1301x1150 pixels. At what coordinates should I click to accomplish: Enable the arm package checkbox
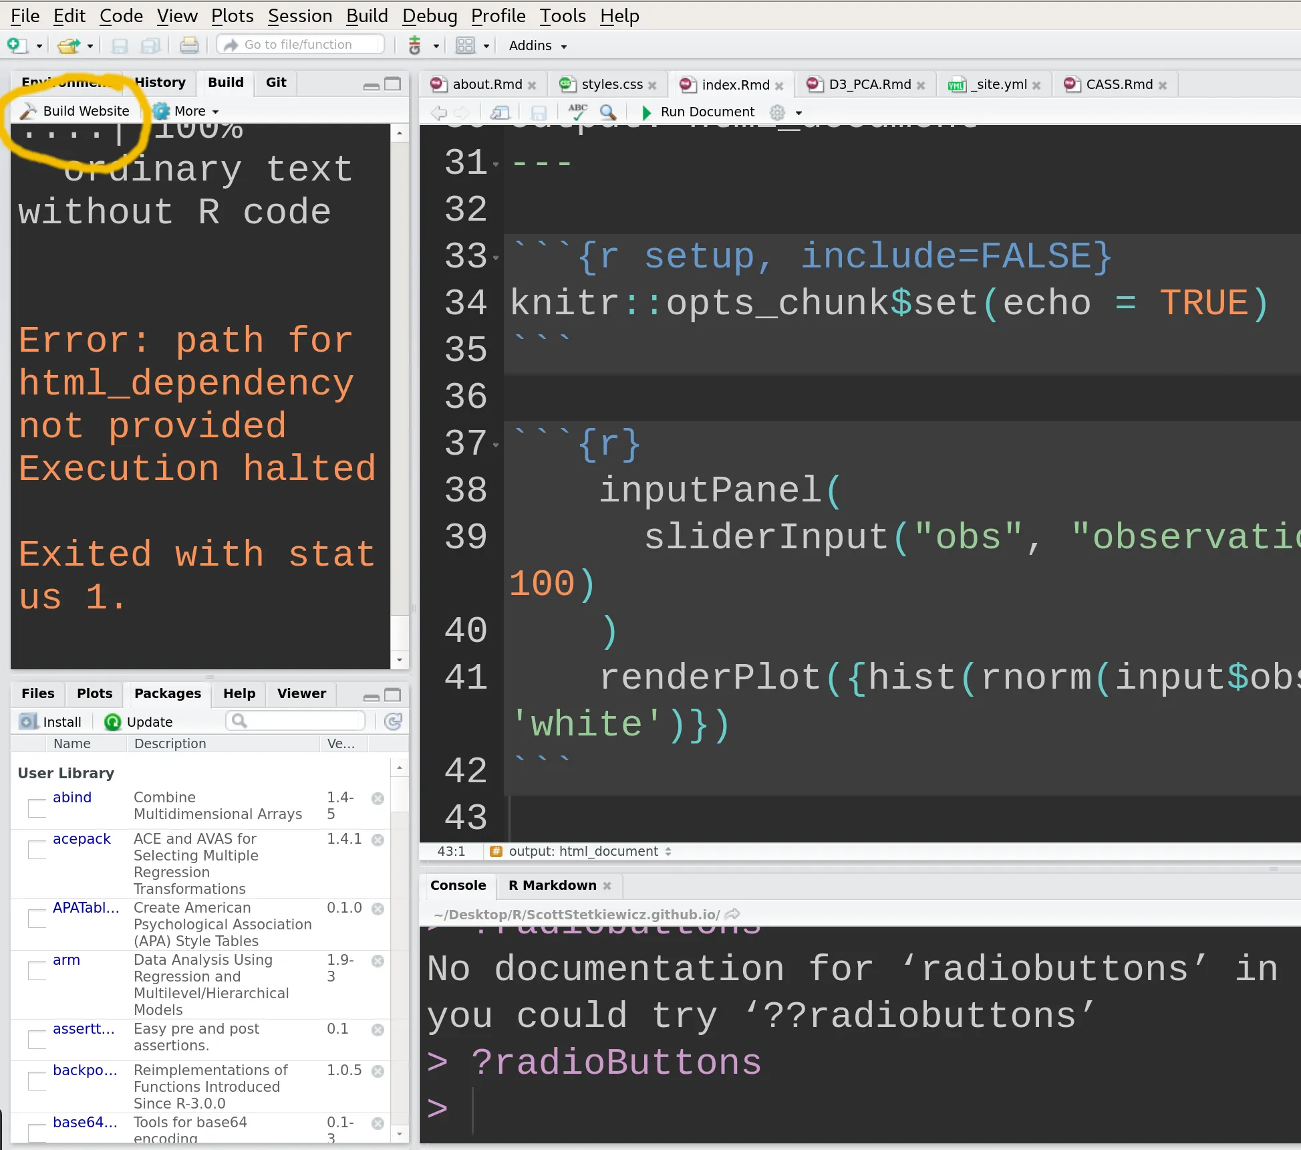[x=37, y=970]
